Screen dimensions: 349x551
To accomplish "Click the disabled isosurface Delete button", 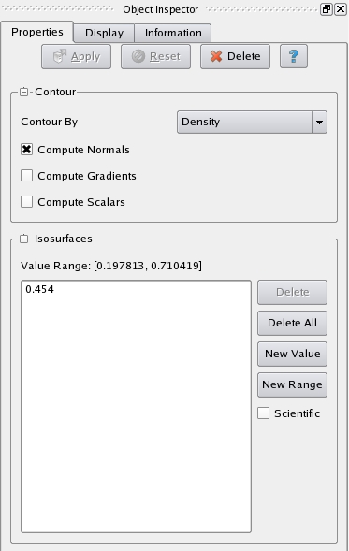I will (293, 292).
